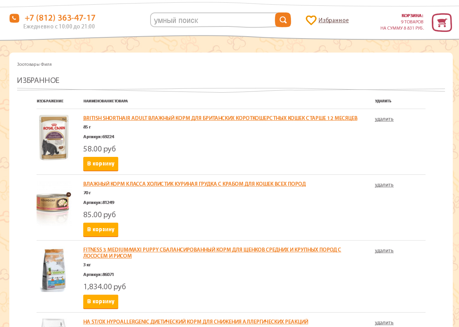The width and height of the screenshot is (459, 327).
Task: Click the Удалить column header
Action: coord(383,101)
